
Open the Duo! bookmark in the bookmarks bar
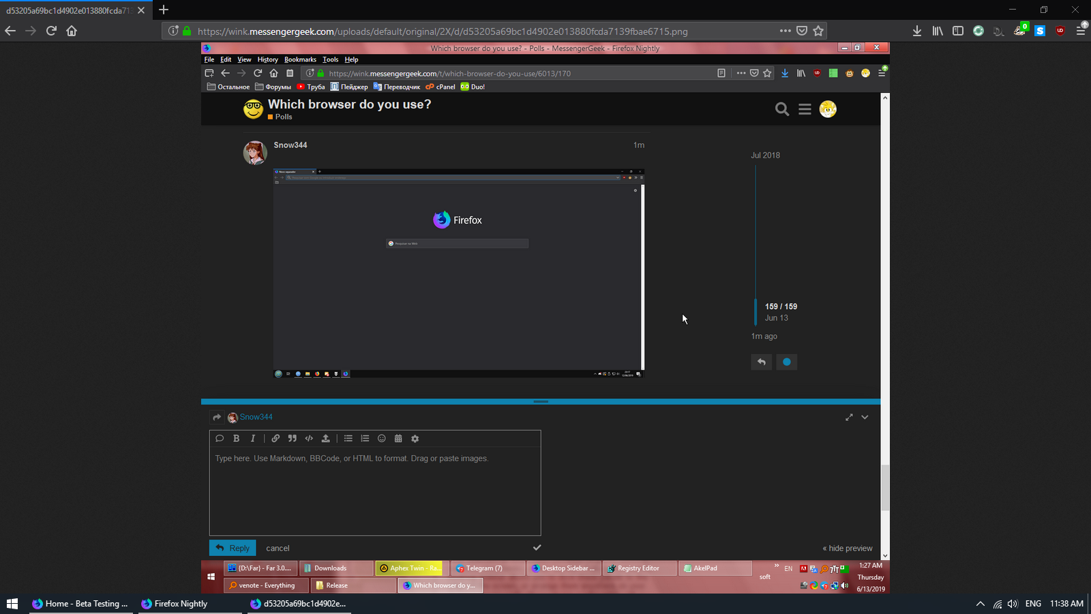tap(473, 87)
